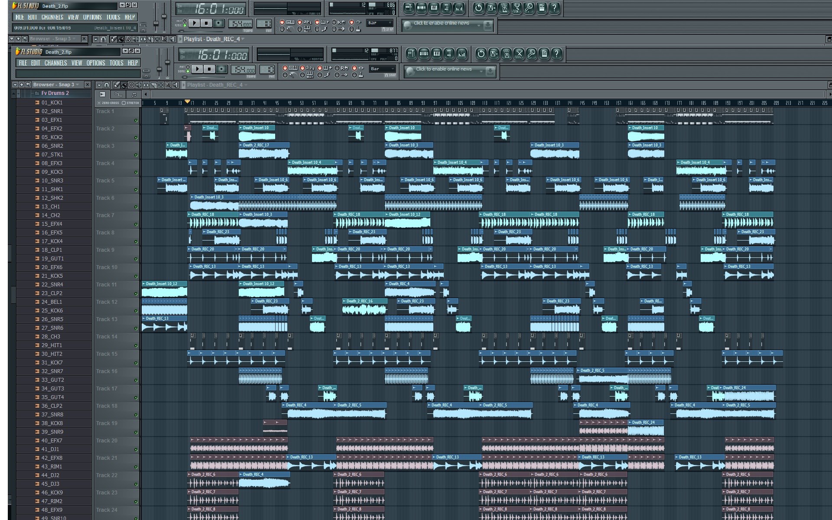
Task: Open the Bar snap dropdown in front window
Action: coord(382,69)
